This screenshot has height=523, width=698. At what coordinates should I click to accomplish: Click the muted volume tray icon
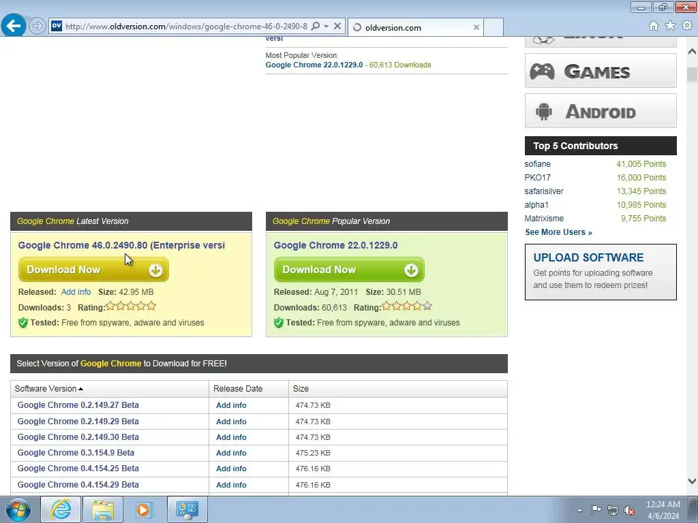[629, 510]
